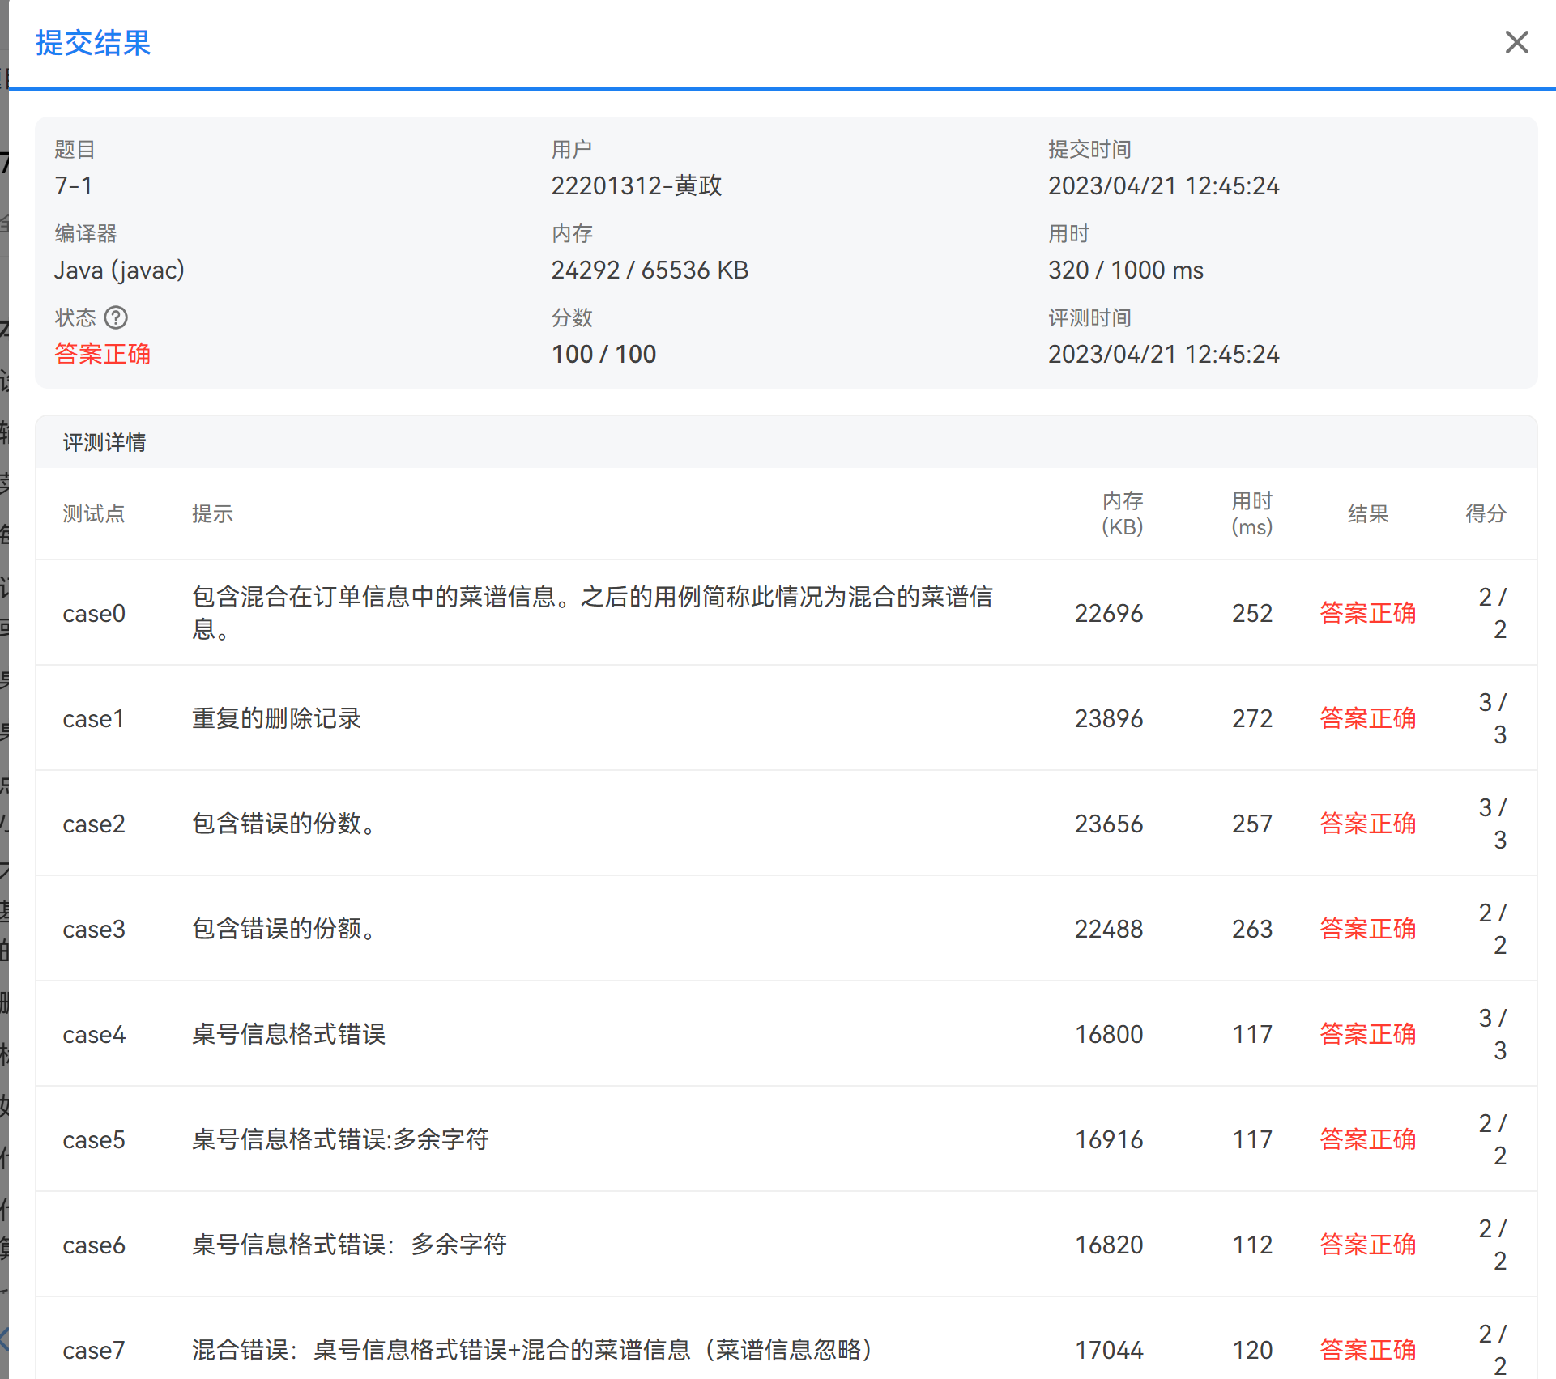This screenshot has height=1379, width=1556.
Task: Click the 内存 (KB) column header
Action: coord(1122,513)
